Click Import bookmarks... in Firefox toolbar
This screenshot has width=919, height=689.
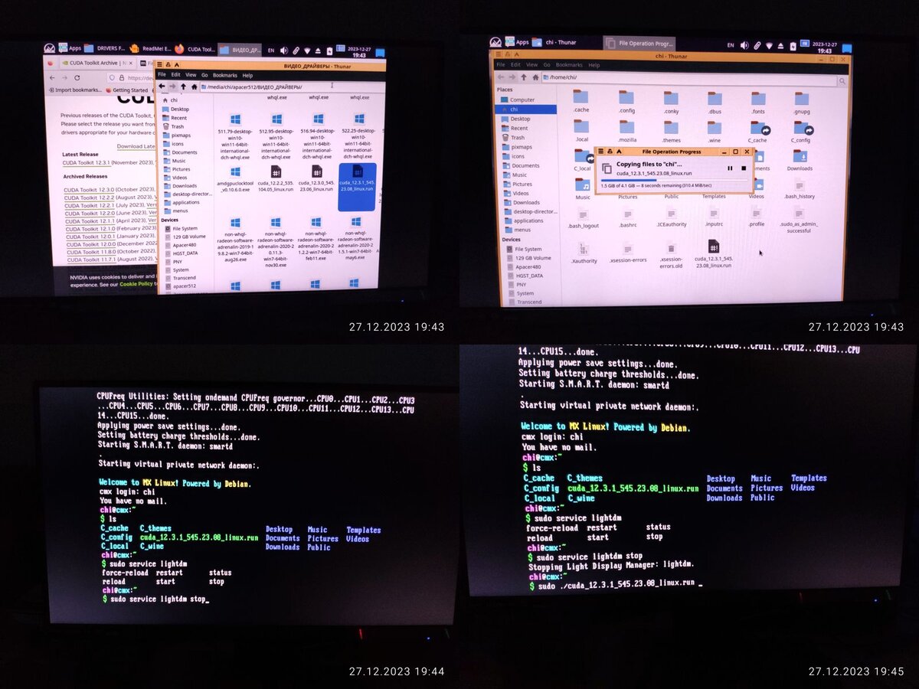click(x=74, y=90)
